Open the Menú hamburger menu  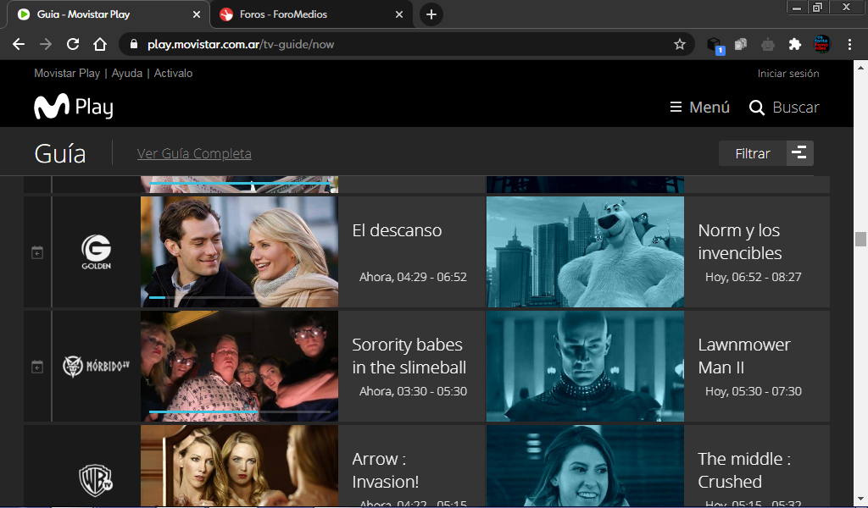pyautogui.click(x=699, y=108)
